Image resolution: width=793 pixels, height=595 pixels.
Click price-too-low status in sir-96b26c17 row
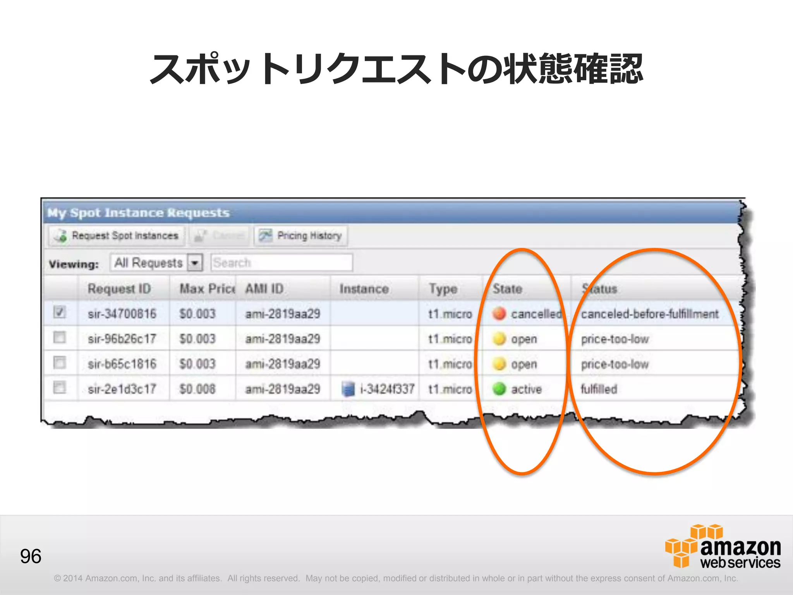pyautogui.click(x=614, y=339)
